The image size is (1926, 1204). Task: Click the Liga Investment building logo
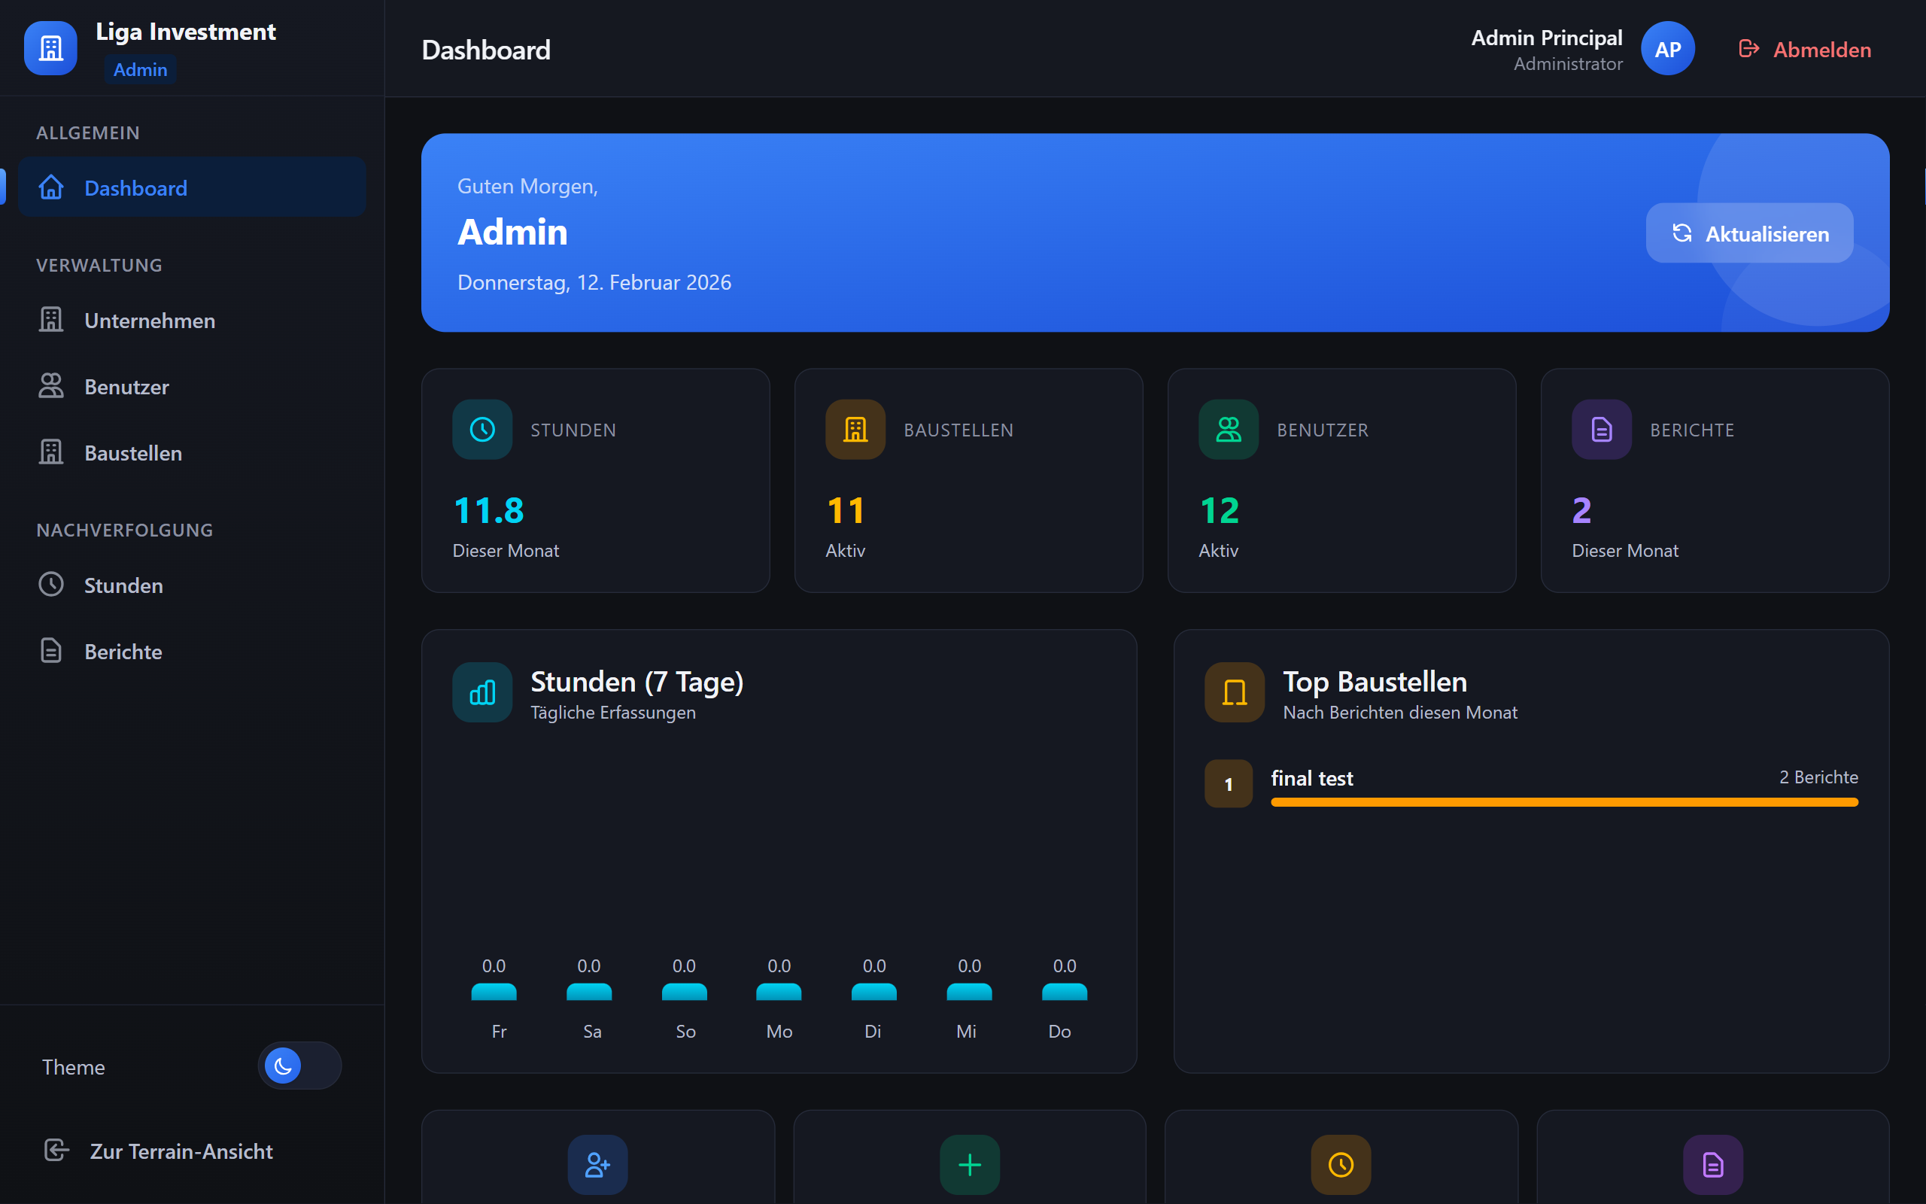click(x=50, y=47)
